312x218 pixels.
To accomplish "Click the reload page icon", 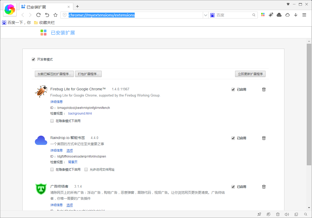I will (38, 15).
